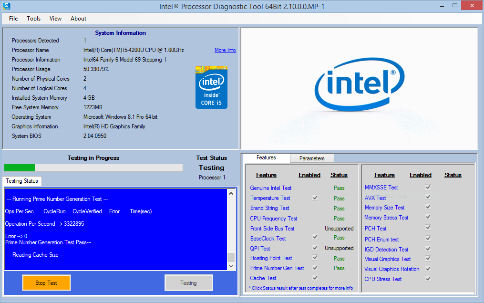Open the View menu
Screen dimensions: 484x303
[56, 19]
